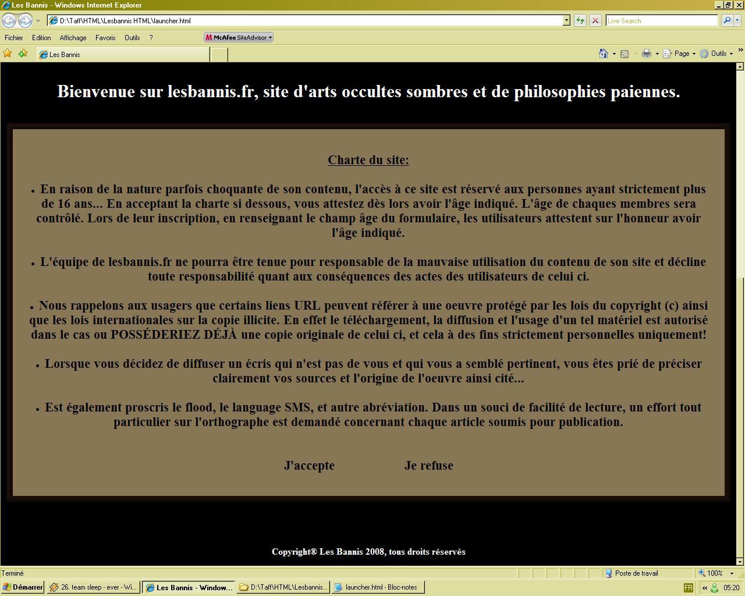Screen dimensions: 745x596
Task: Open the search provider options dropdown
Action: (x=737, y=20)
